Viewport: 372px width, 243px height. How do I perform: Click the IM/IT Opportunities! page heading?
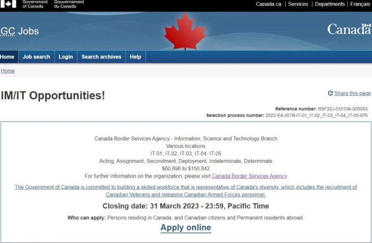pos(53,95)
